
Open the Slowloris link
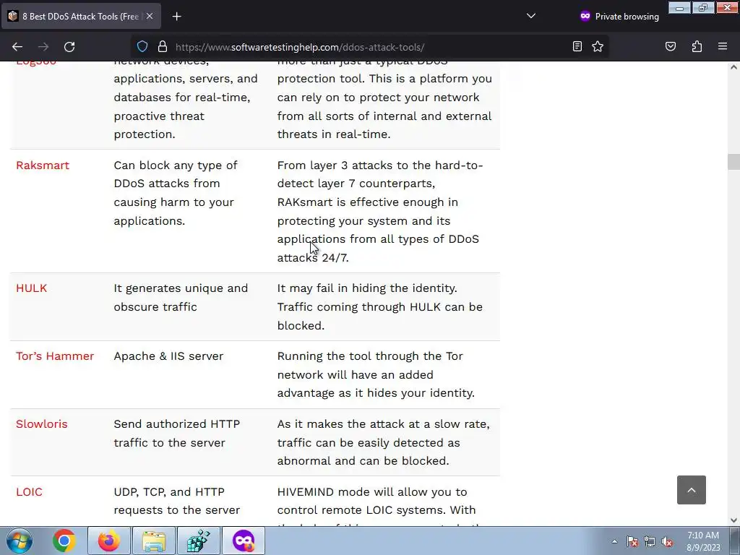point(41,423)
